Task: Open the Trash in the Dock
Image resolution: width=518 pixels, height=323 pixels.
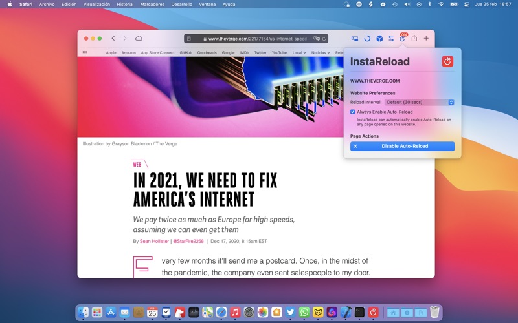Action: [x=434, y=312]
